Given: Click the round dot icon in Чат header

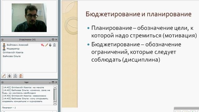Looking at the screenshot, I should coord(2,82).
